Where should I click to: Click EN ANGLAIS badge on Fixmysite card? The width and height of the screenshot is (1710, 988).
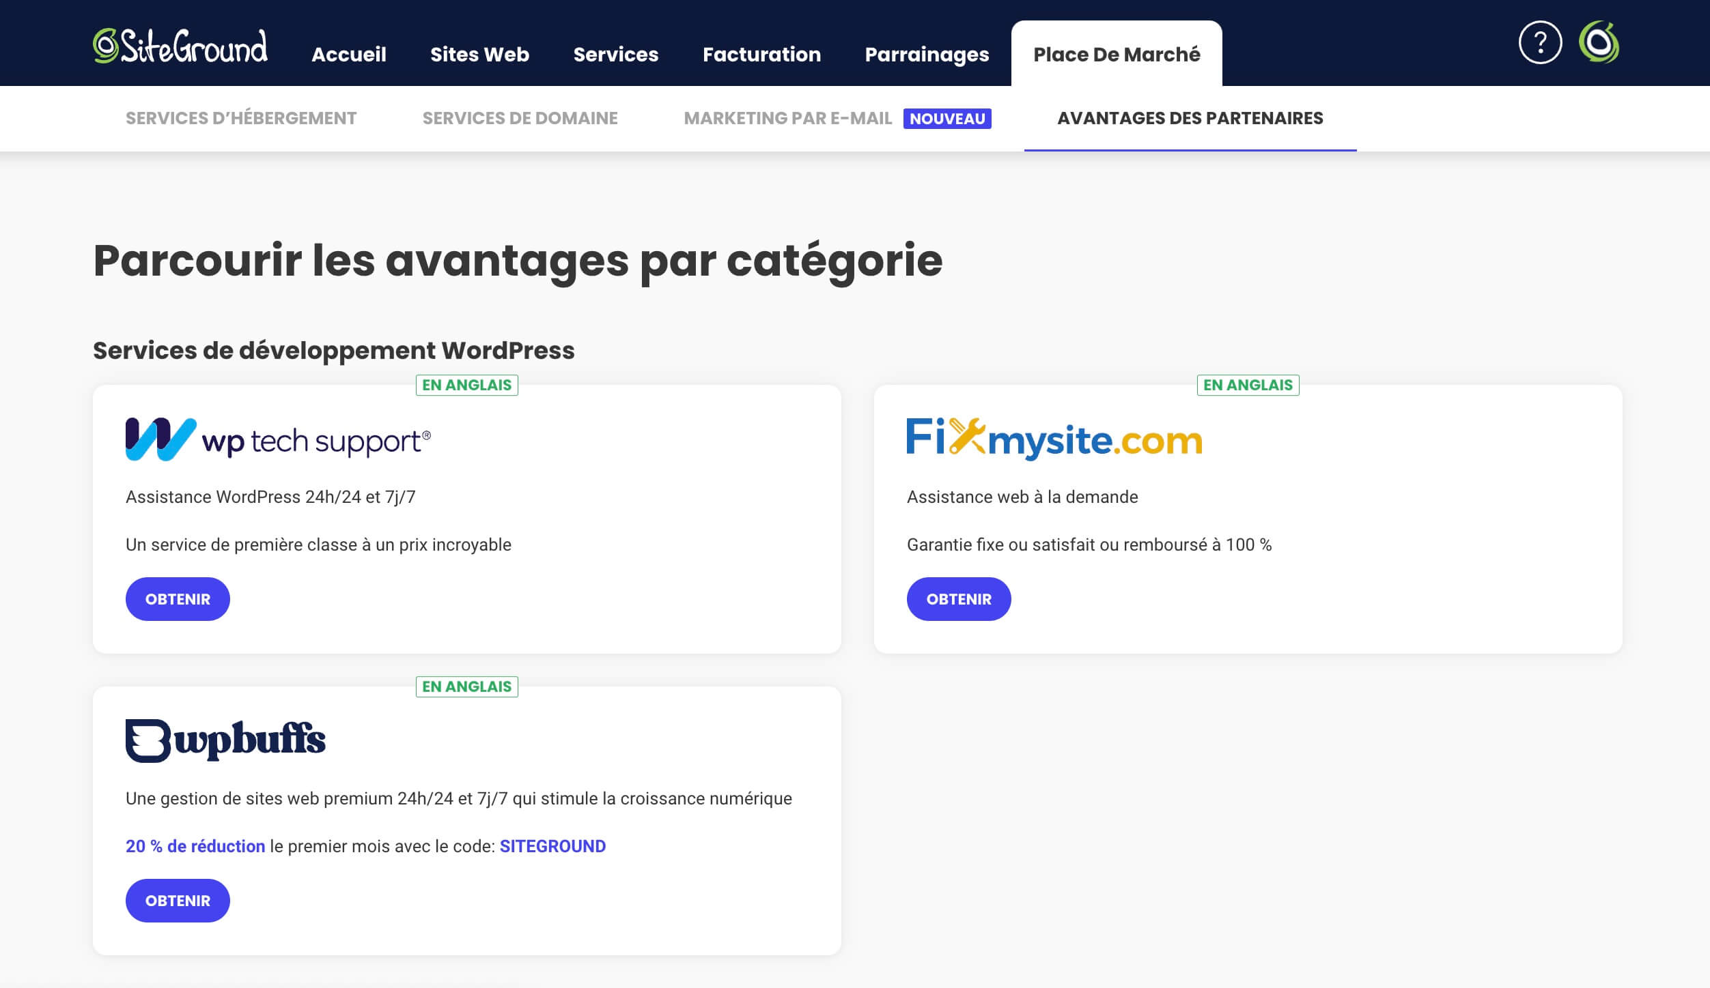pyautogui.click(x=1248, y=385)
